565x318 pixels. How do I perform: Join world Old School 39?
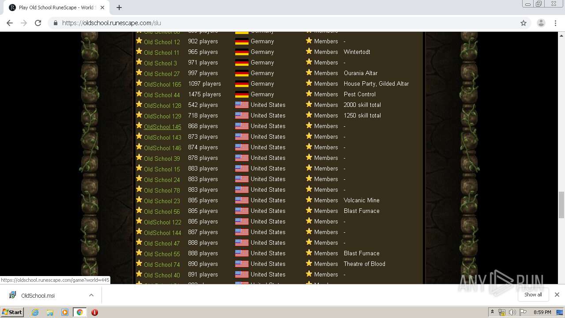coord(162,159)
